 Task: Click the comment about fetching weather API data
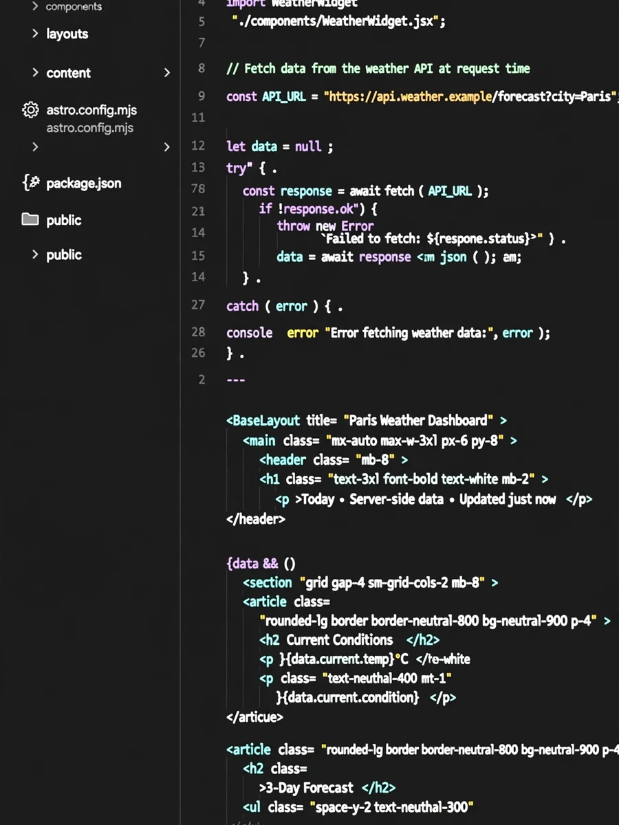pos(378,69)
